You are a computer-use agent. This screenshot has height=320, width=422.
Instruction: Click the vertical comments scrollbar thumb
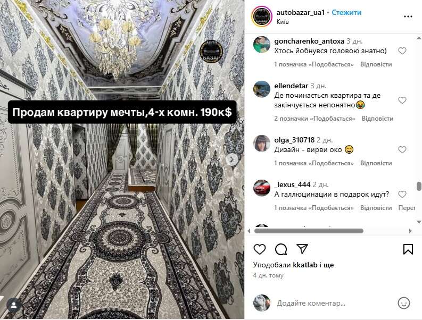pyautogui.click(x=419, y=187)
